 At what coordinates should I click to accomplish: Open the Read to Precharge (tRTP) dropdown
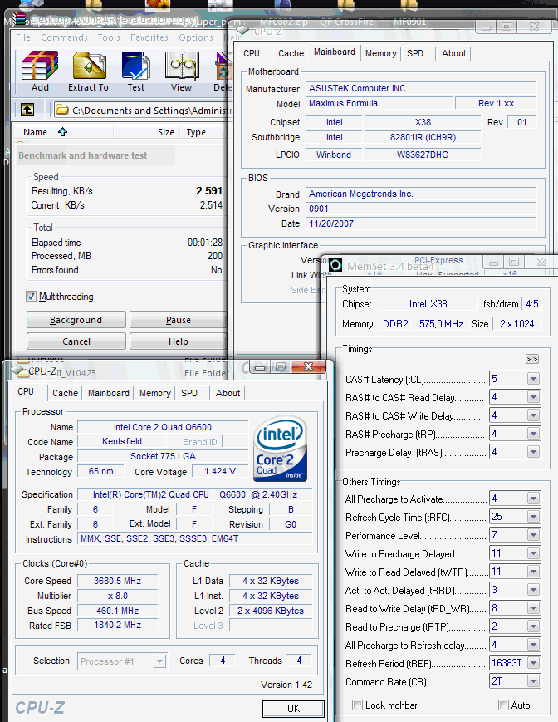click(x=533, y=626)
